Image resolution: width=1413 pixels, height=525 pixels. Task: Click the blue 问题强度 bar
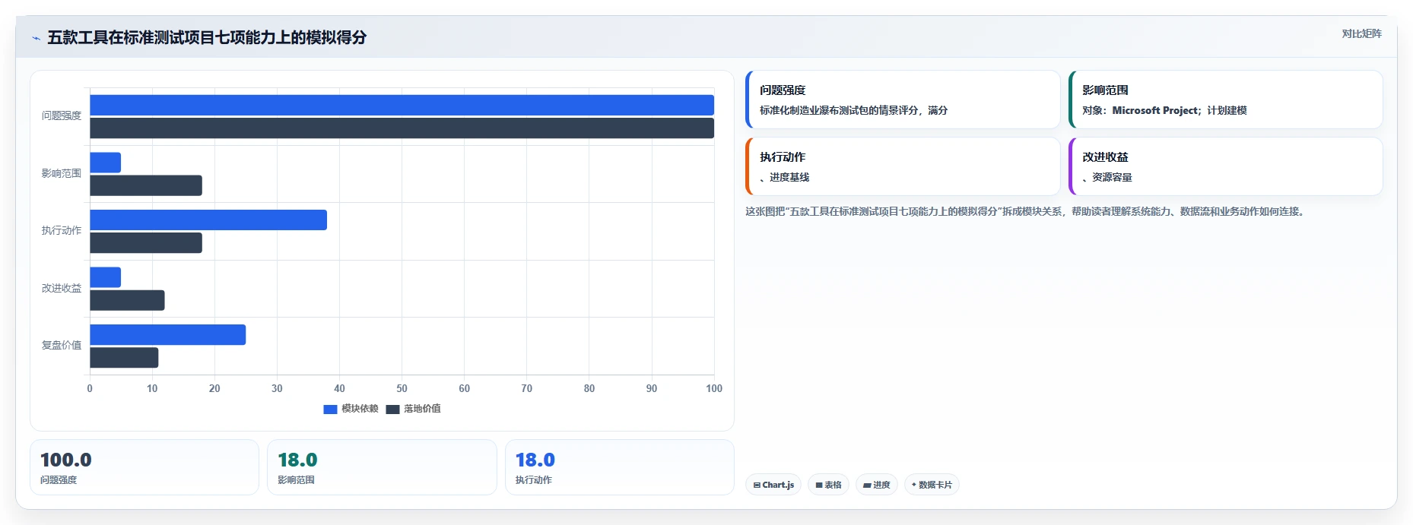pyautogui.click(x=402, y=105)
